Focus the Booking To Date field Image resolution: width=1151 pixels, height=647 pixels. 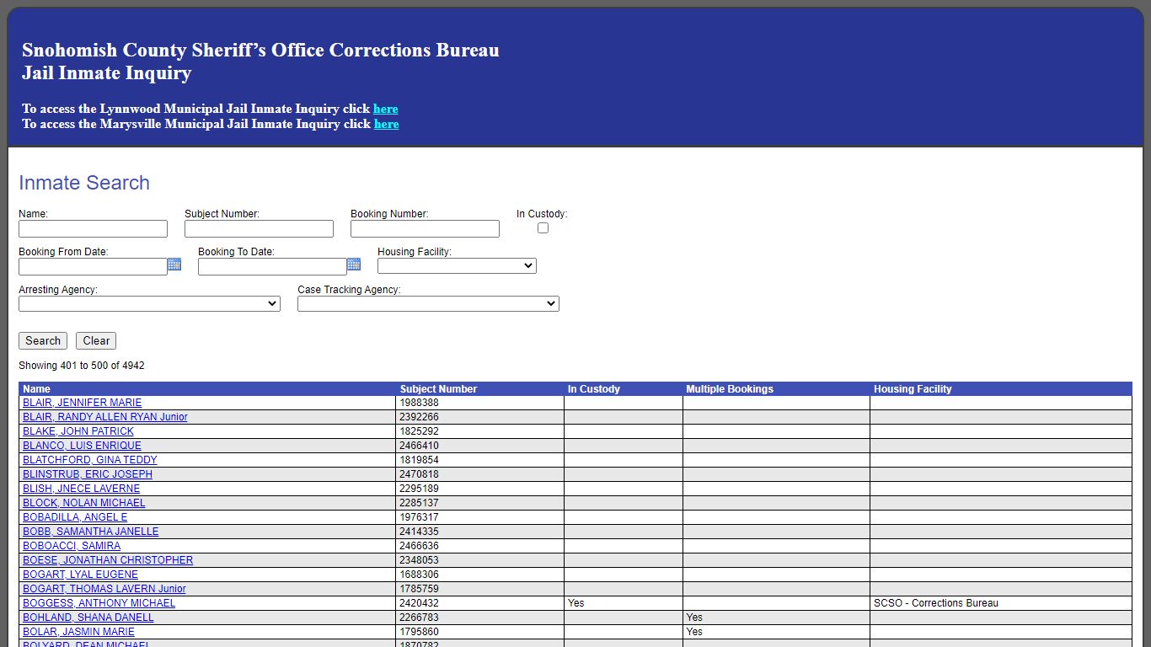tap(272, 267)
